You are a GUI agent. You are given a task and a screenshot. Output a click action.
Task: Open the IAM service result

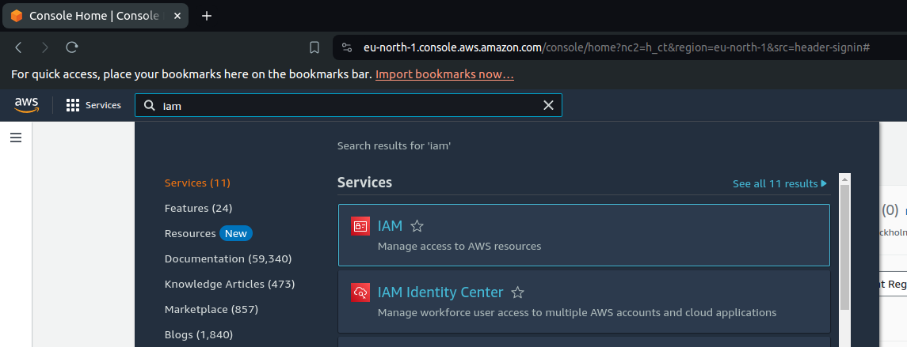pyautogui.click(x=584, y=235)
